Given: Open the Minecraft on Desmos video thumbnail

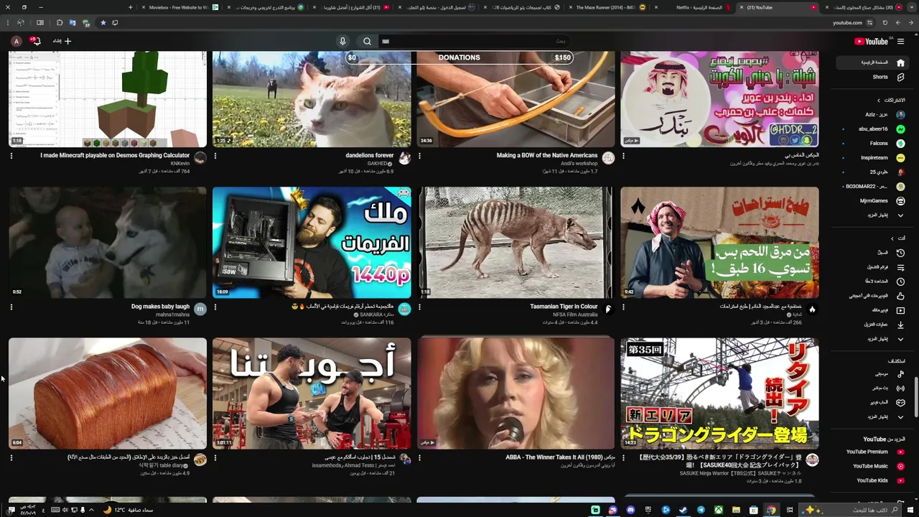Looking at the screenshot, I should [x=108, y=99].
